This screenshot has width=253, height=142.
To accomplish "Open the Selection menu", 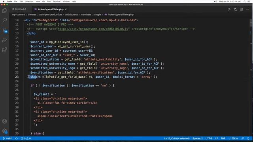I will point(29,2).
